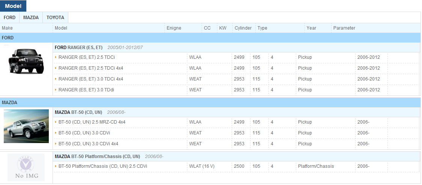The height and width of the screenshot is (185, 422).
Task: Click the CC column header
Action: click(x=207, y=28)
